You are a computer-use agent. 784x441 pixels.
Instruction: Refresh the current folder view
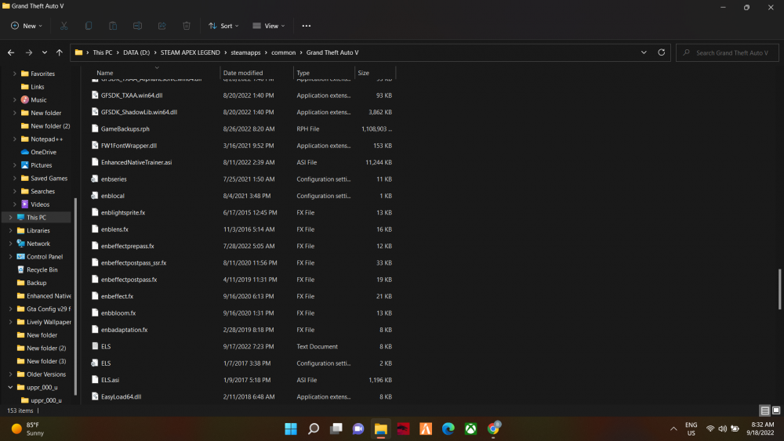point(661,52)
